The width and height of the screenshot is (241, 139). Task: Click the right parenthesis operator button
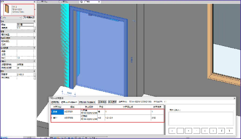(x=213, y=131)
